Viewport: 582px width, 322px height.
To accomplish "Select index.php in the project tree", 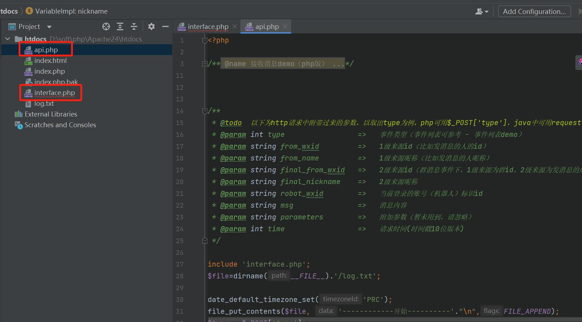I will [50, 71].
